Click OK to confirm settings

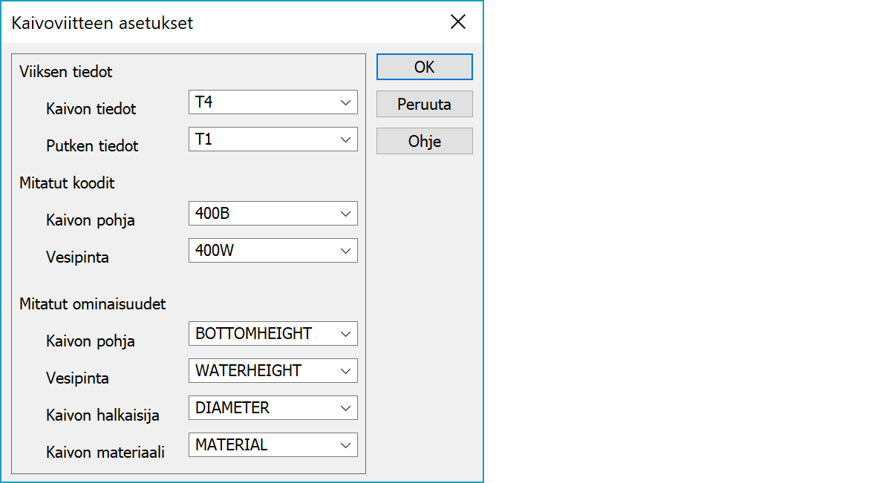click(x=424, y=67)
